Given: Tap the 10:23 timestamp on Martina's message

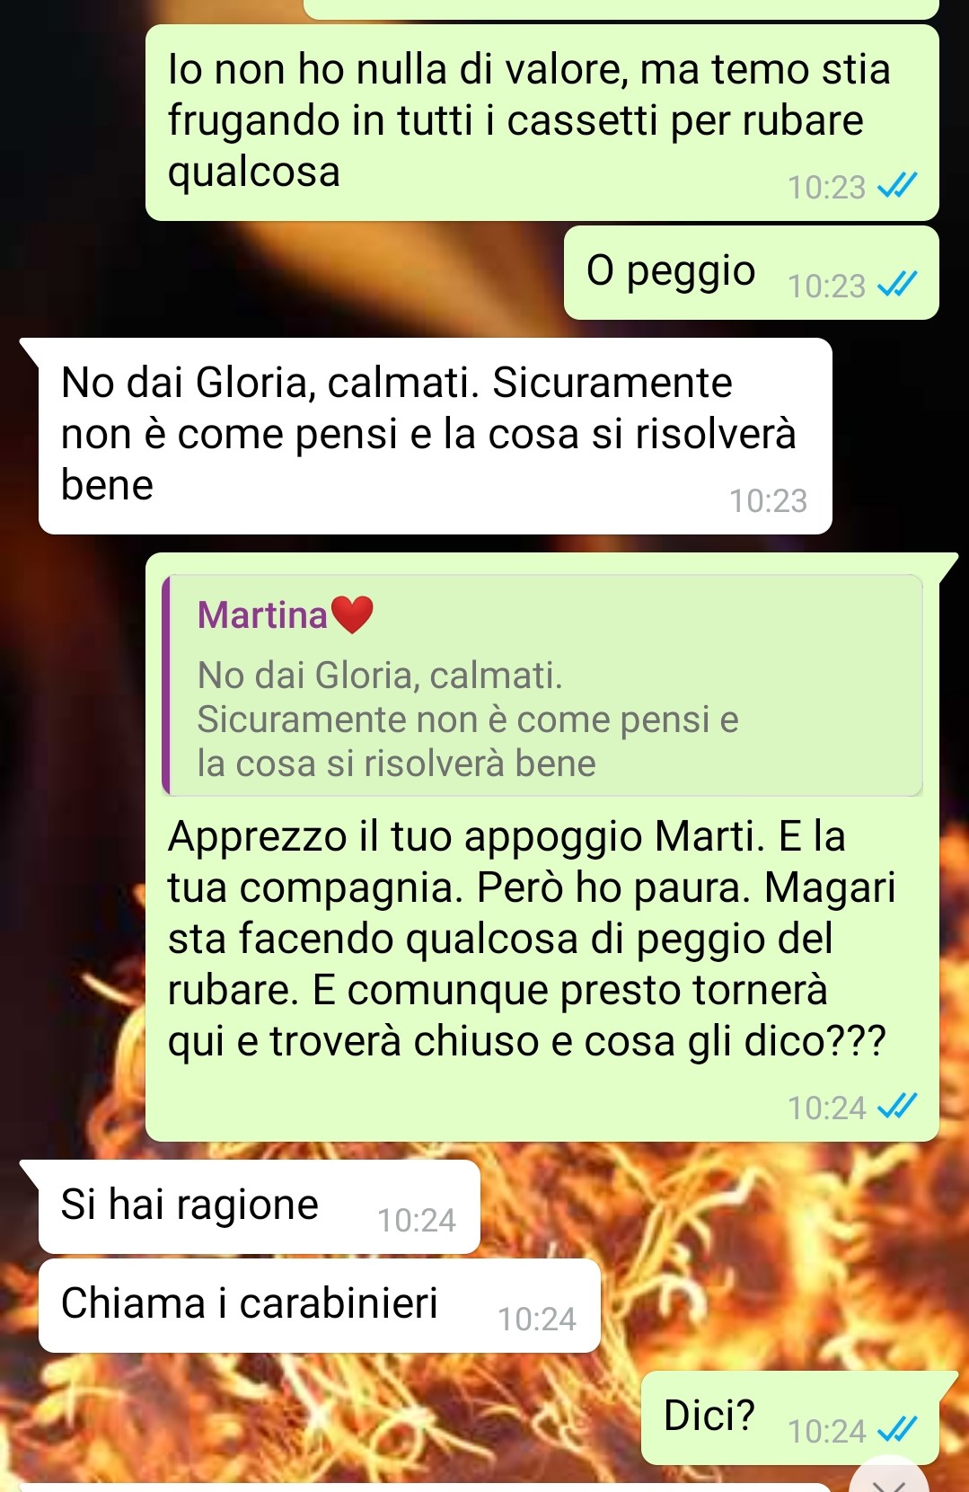Looking at the screenshot, I should pos(768,500).
